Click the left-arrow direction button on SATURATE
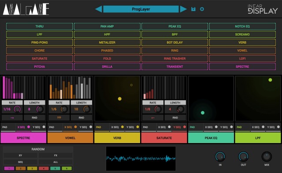Image resolution: width=282 pixels, height=173 pixels. click(153, 118)
